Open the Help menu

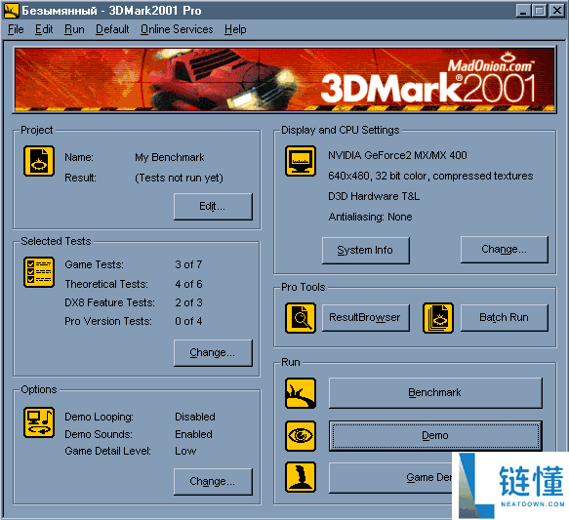235,29
